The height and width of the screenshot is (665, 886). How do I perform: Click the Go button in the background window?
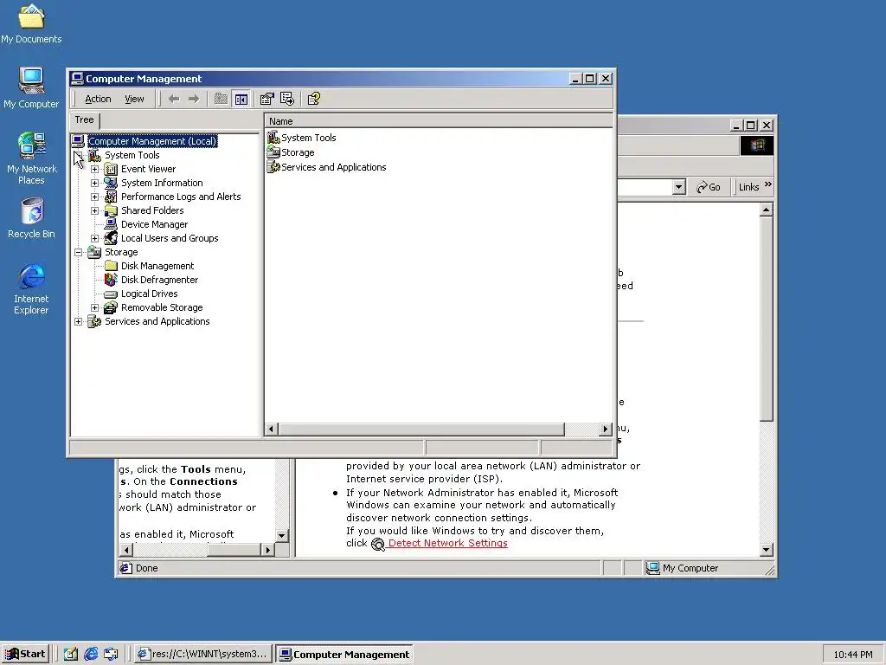point(709,187)
